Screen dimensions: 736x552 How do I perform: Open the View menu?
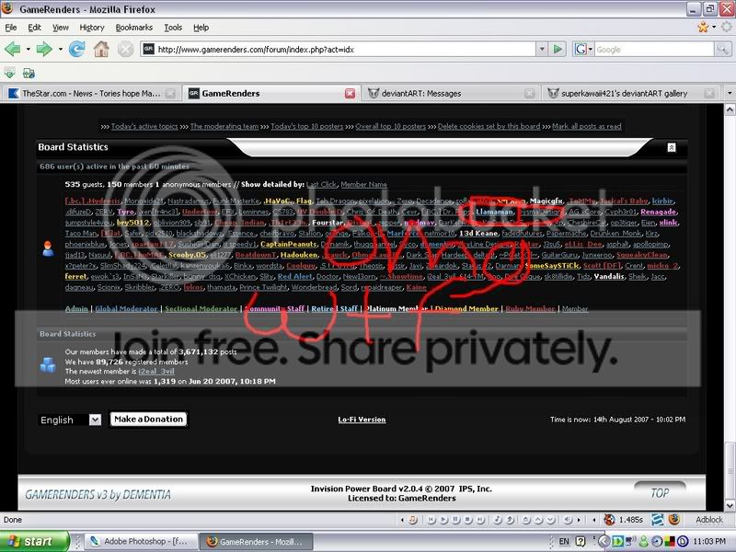coord(60,28)
